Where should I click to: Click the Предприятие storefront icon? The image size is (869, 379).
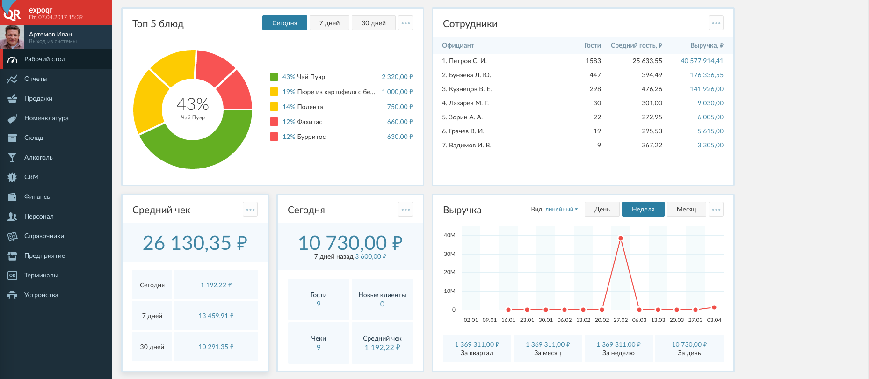[12, 256]
